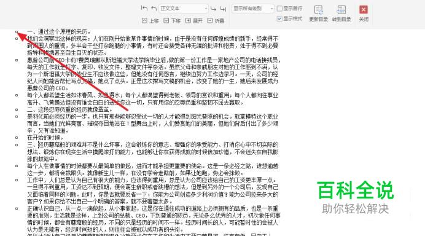Collapse the outline with 折叠
425x236 pixels.
point(216,21)
